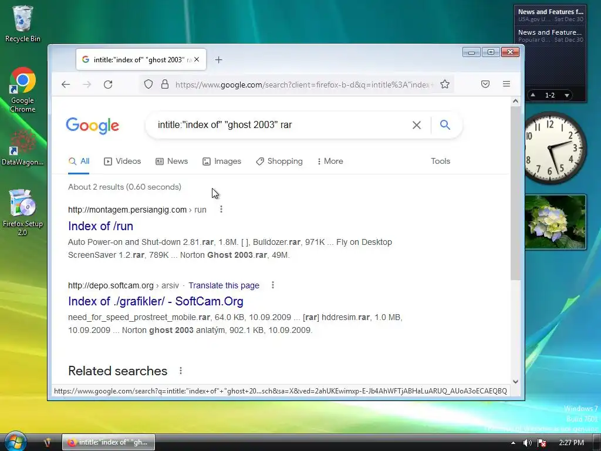Clear the search box with the X
Image resolution: width=601 pixels, height=451 pixels.
(417, 125)
